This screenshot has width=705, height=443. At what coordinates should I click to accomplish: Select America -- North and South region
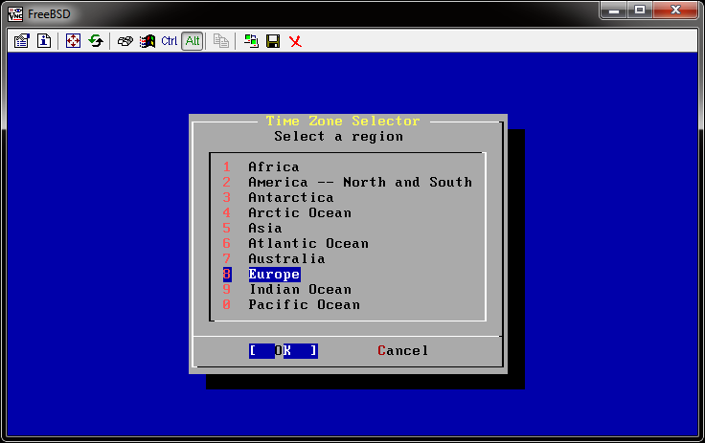click(x=360, y=182)
